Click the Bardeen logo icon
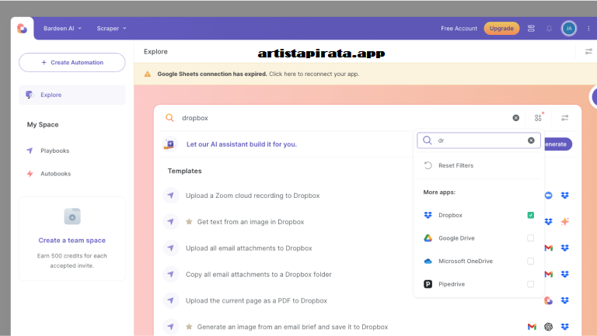Screen dimensions: 597x336 click(22, 29)
